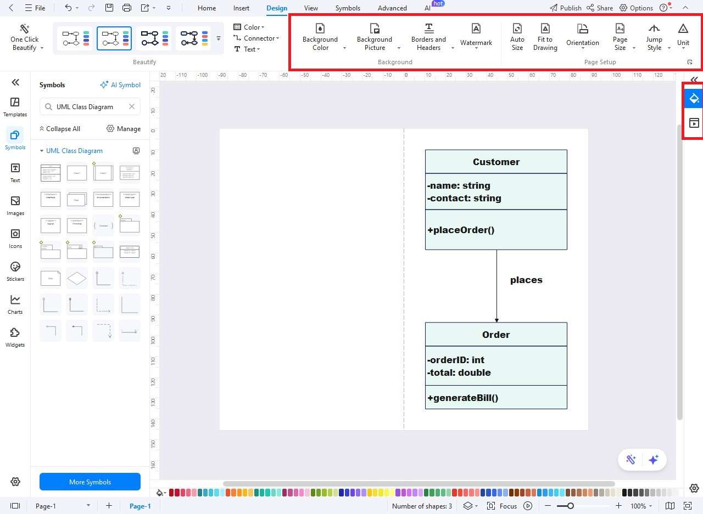703x514 pixels.
Task: Collapse the left sidebar with the double chevron
Action: pos(15,82)
